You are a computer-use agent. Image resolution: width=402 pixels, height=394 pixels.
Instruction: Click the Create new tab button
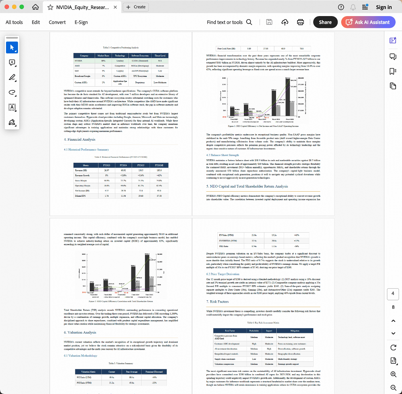(136, 7)
